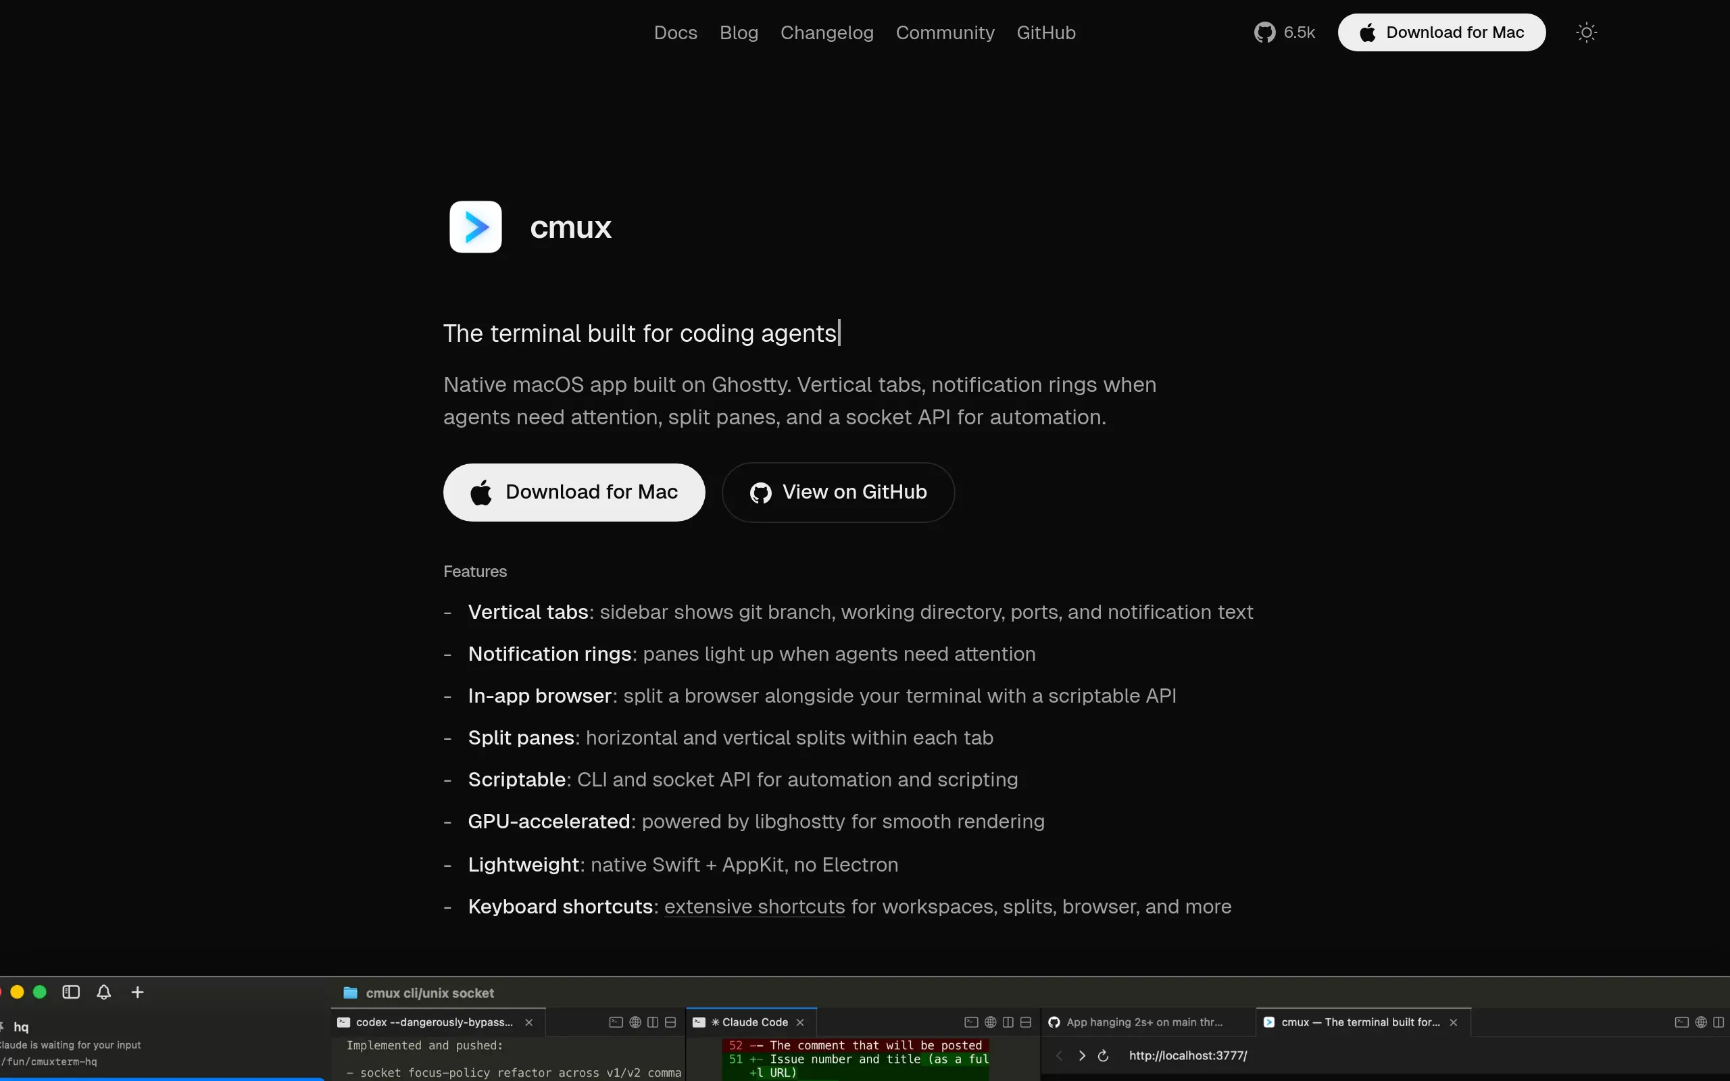Switch the website theme with the sun icon

pyautogui.click(x=1586, y=32)
